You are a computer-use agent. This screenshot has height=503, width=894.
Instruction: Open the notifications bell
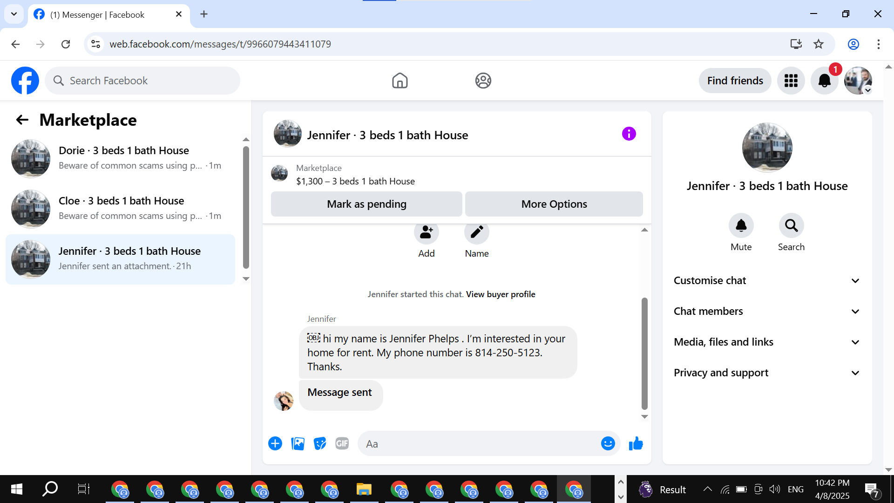coord(824,81)
